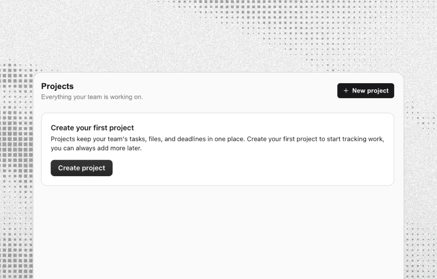Click empty space inside the first-project card
Screen dimensions: 437x279
[255, 168]
